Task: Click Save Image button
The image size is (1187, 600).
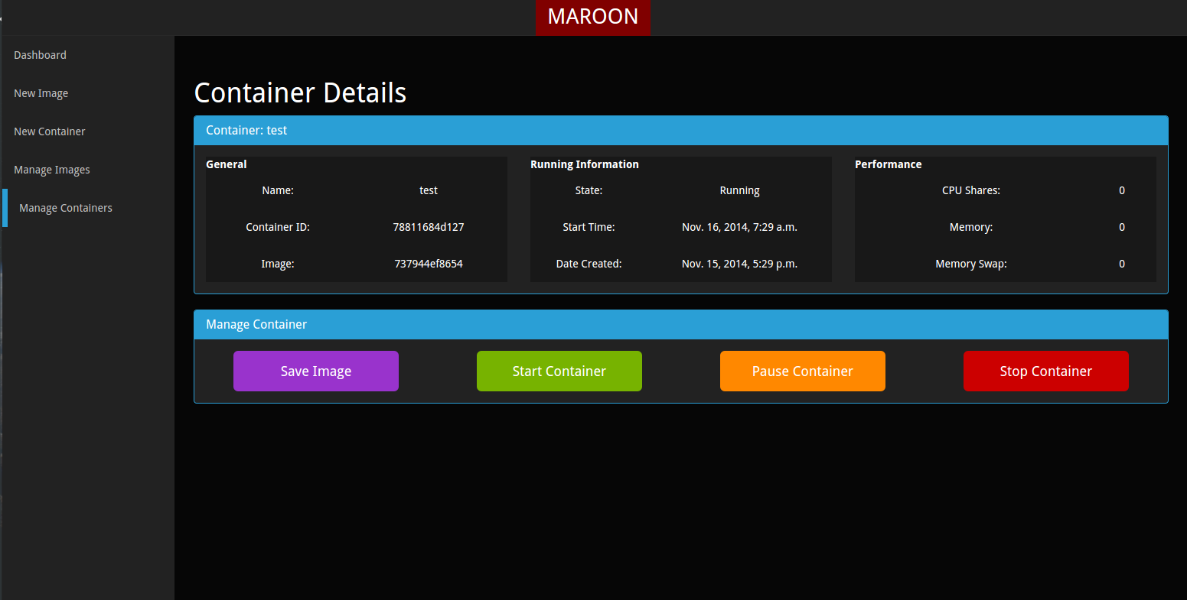Action: pos(315,371)
